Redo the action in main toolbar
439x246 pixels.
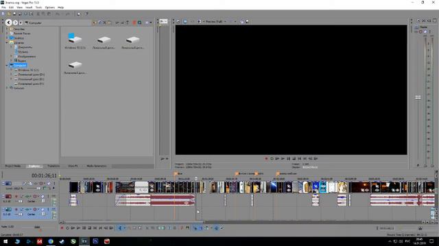68,14
